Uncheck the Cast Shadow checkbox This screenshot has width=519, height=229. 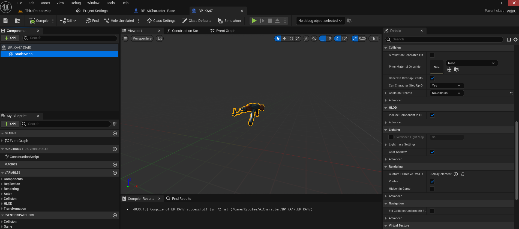[432, 152]
